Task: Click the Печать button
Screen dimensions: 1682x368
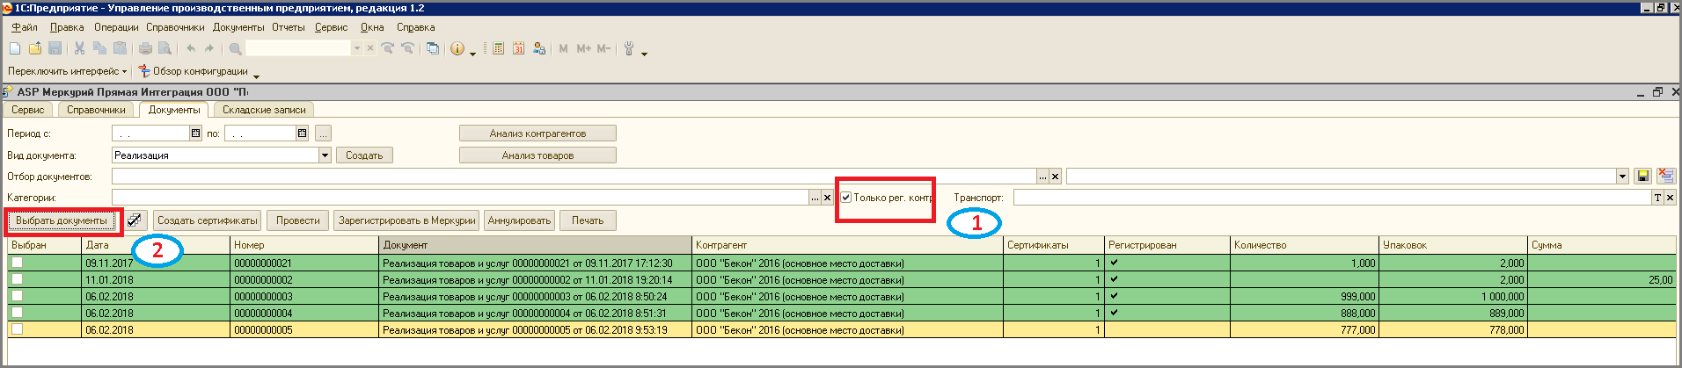Action: [x=588, y=220]
